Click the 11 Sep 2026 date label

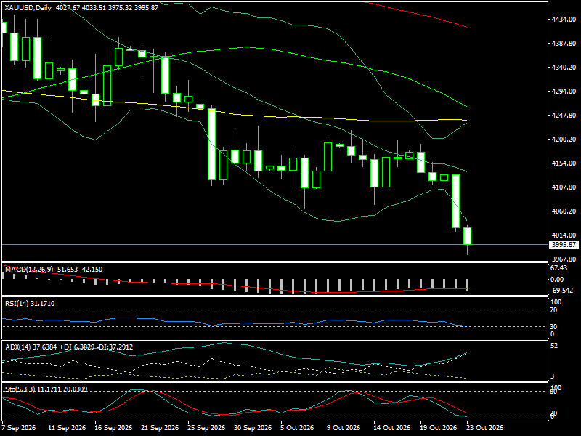[x=67, y=428]
